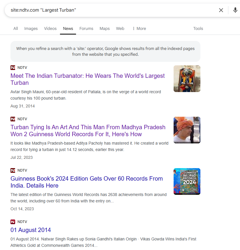Click the NDTV favicon above the Turban Tying result

click(x=13, y=119)
